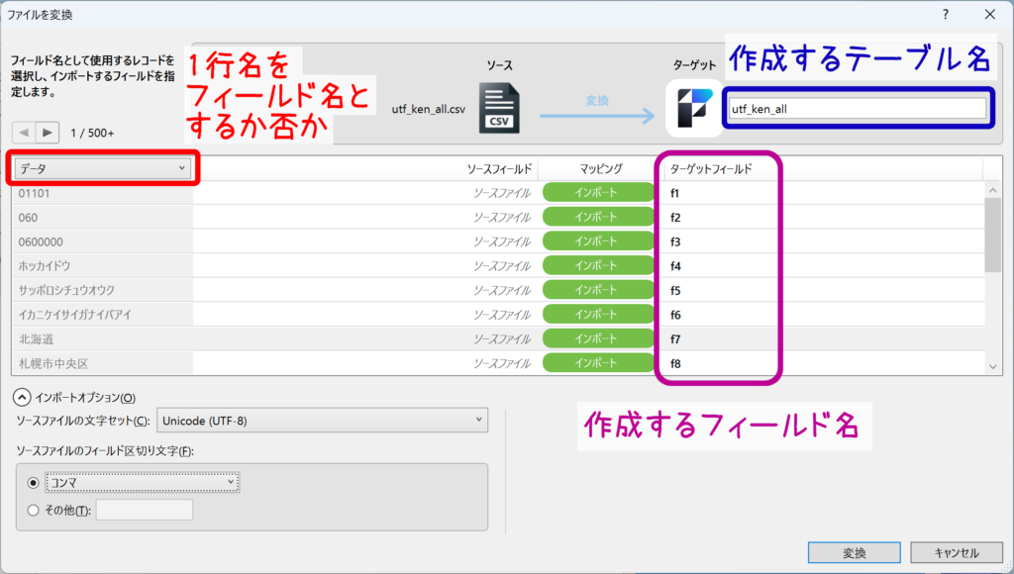Collapse the Import Options disclosure arrow
The width and height of the screenshot is (1014, 574).
[x=22, y=397]
